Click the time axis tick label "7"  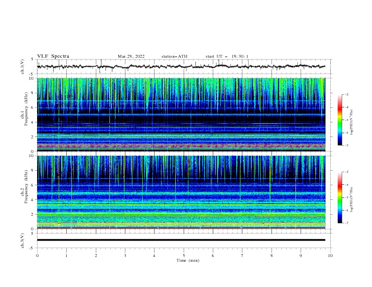pyautogui.click(x=242, y=256)
